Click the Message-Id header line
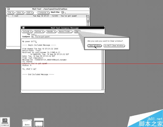 click(x=45, y=60)
